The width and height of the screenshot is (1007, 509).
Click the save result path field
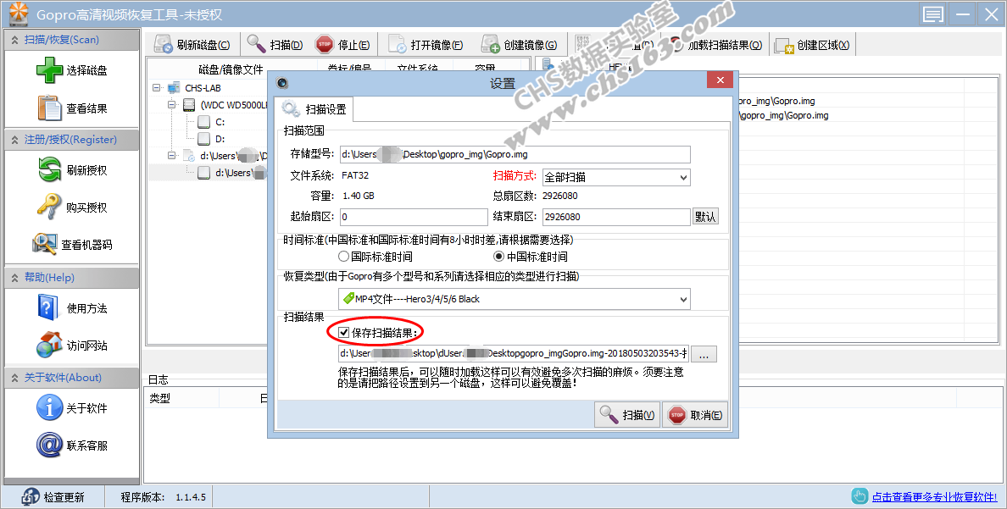(514, 354)
